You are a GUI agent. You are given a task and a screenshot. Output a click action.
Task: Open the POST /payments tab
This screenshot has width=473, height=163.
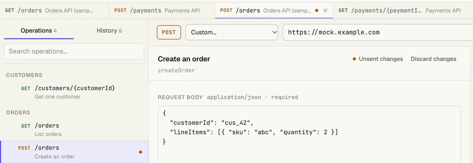click(162, 11)
